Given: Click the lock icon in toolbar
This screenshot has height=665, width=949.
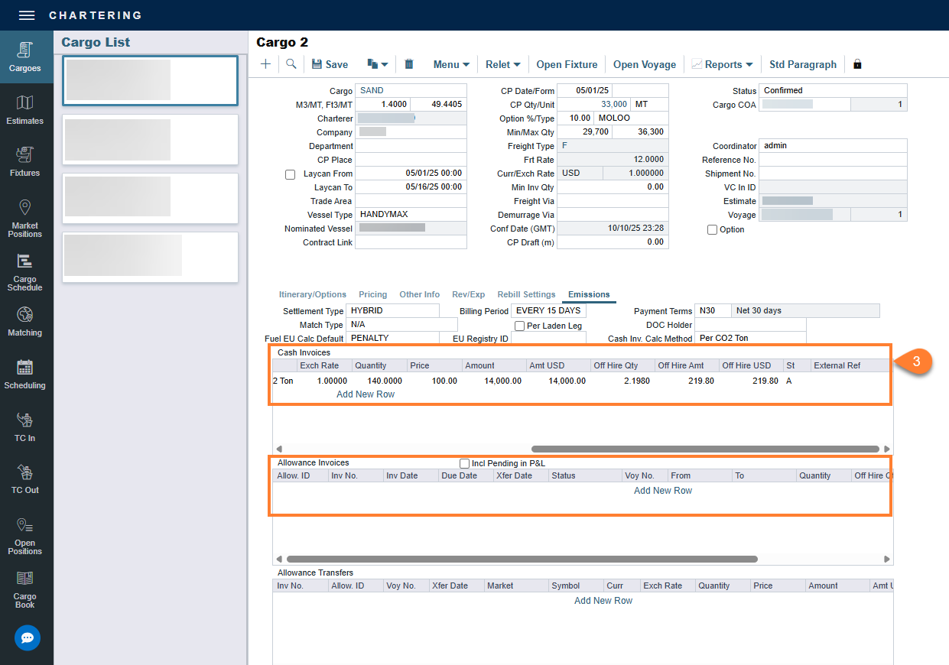Looking at the screenshot, I should [x=857, y=64].
